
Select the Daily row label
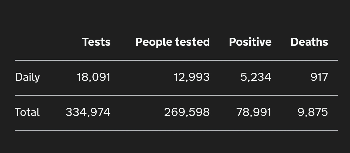pos(27,77)
